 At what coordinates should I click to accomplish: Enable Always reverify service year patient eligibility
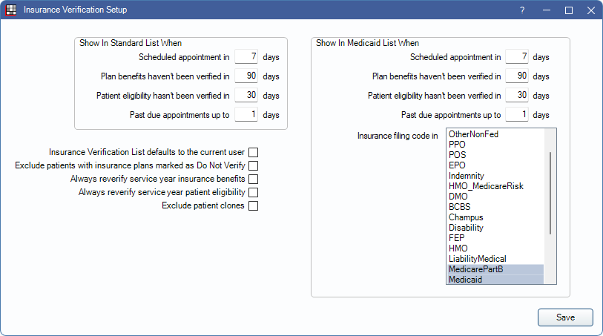(x=254, y=192)
